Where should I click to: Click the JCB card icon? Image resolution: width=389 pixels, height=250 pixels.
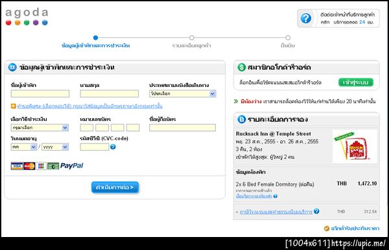point(41,166)
